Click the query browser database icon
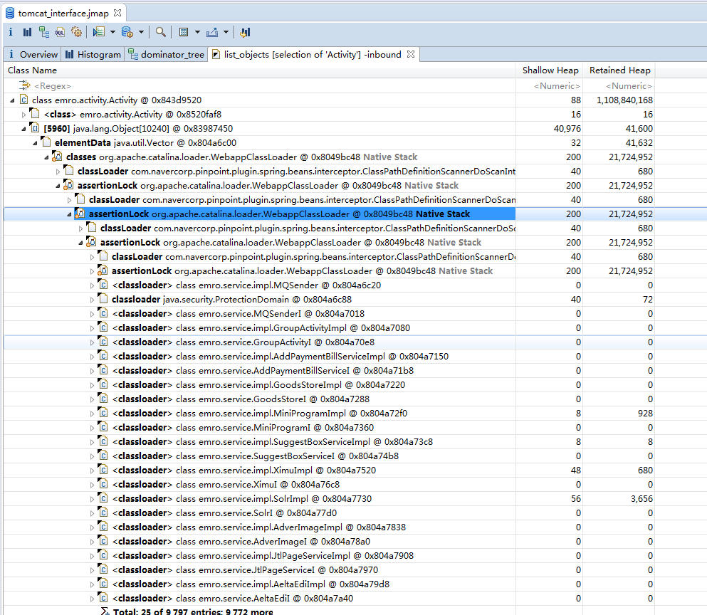 pyautogui.click(x=127, y=32)
